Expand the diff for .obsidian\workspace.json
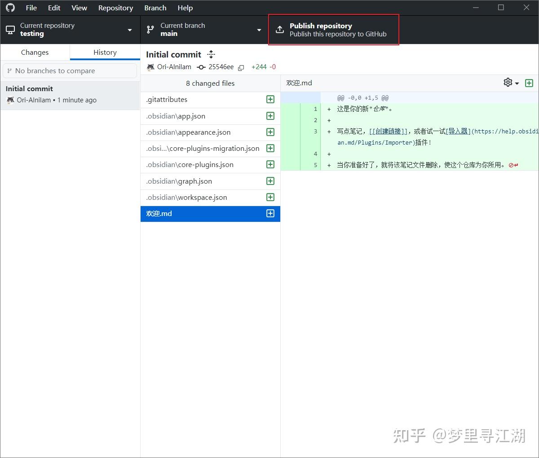 270,197
